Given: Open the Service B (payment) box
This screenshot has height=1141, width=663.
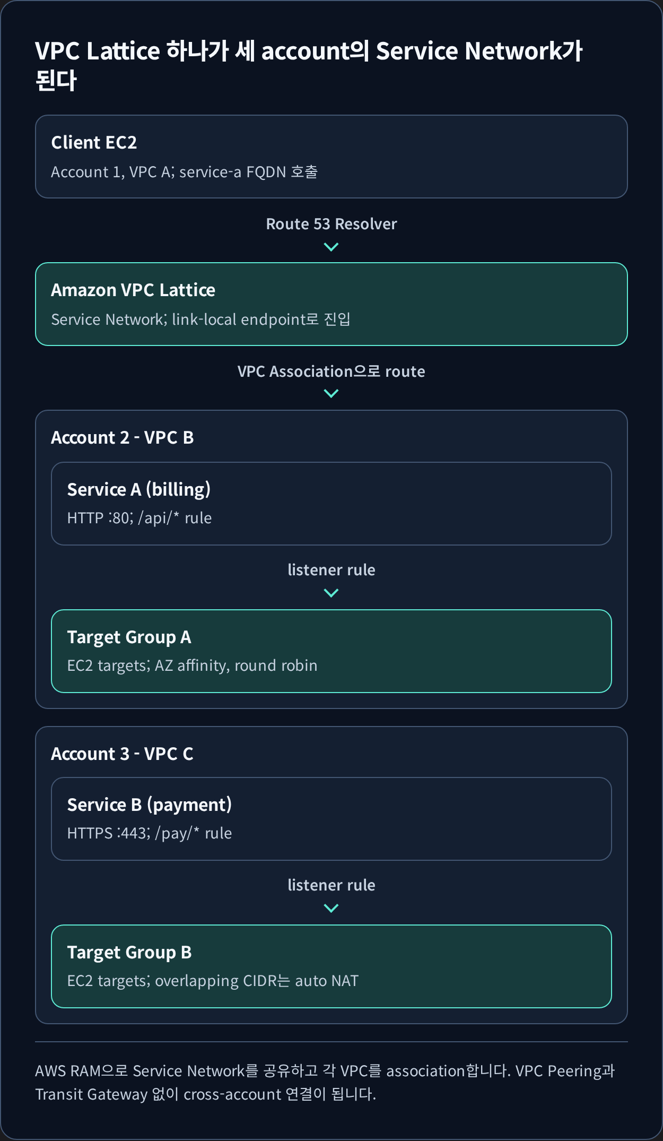Looking at the screenshot, I should (331, 819).
